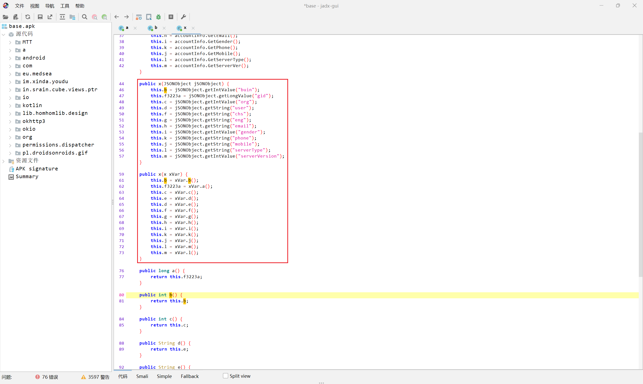Click the export project icon

pos(50,17)
